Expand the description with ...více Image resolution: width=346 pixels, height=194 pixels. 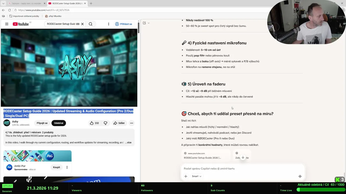[x=128, y=143]
